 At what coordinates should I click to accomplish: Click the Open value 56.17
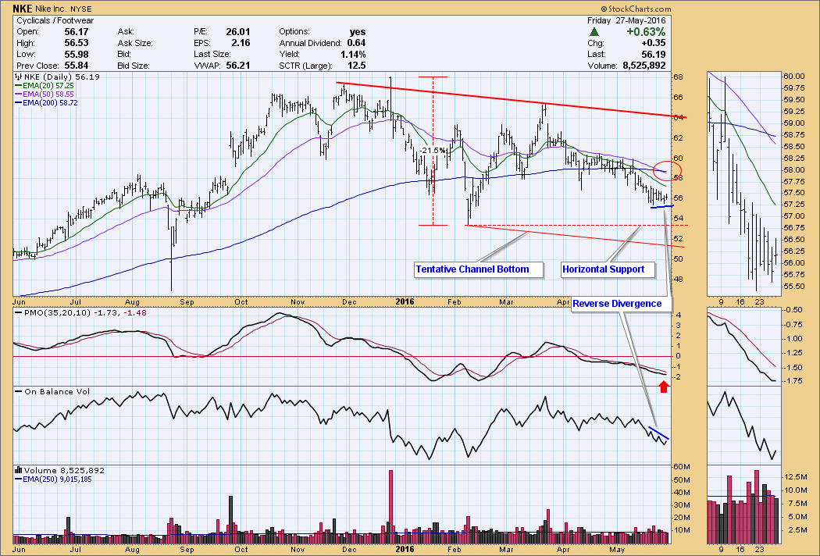[77, 32]
